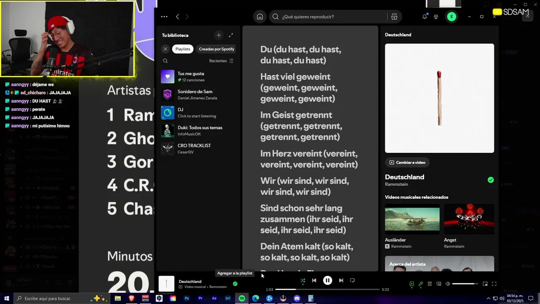Click Cambiar a video button
540x304 pixels.
(x=407, y=163)
